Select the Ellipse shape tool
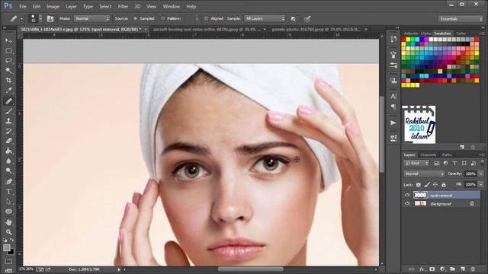The image size is (488, 274). point(8,212)
